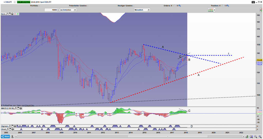Open the EURJPY instrument dropdown arrow
263x139 pixels.
pyautogui.click(x=4, y=2)
